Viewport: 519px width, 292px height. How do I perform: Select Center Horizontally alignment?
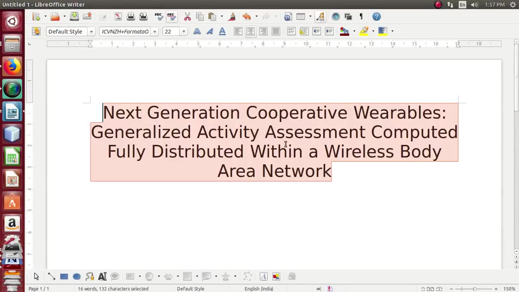pyautogui.click(x=251, y=31)
